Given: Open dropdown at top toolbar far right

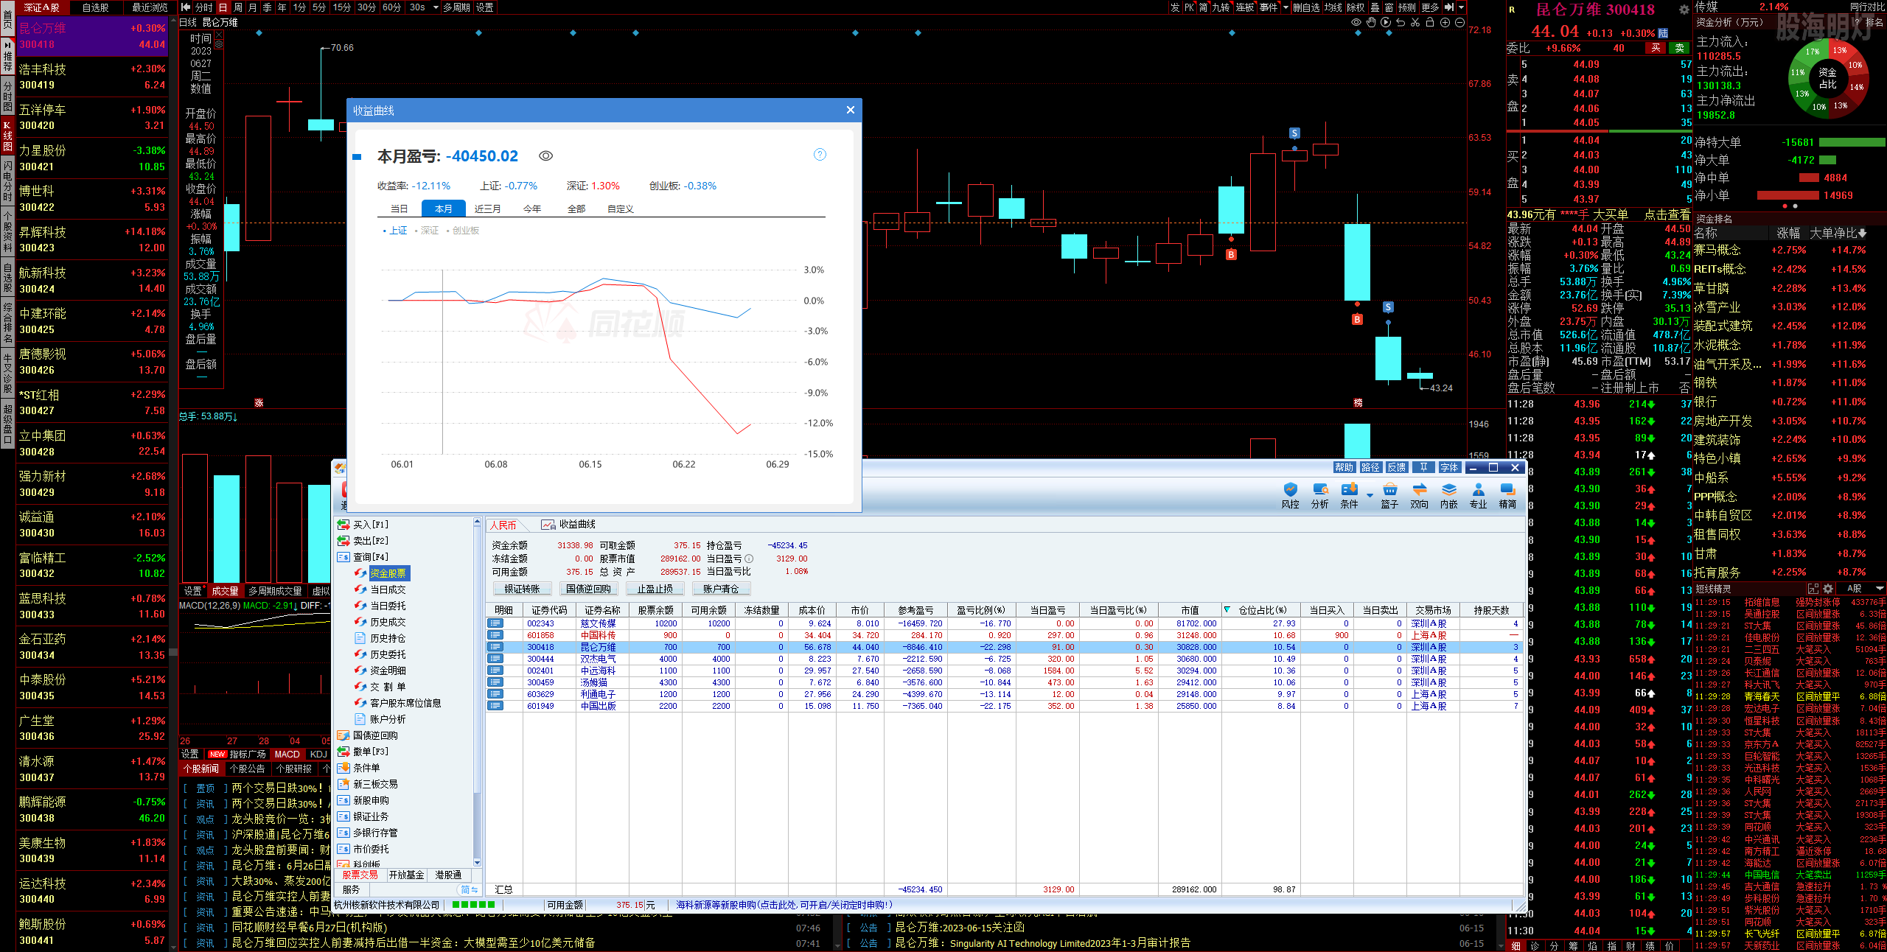Looking at the screenshot, I should pyautogui.click(x=1462, y=7).
